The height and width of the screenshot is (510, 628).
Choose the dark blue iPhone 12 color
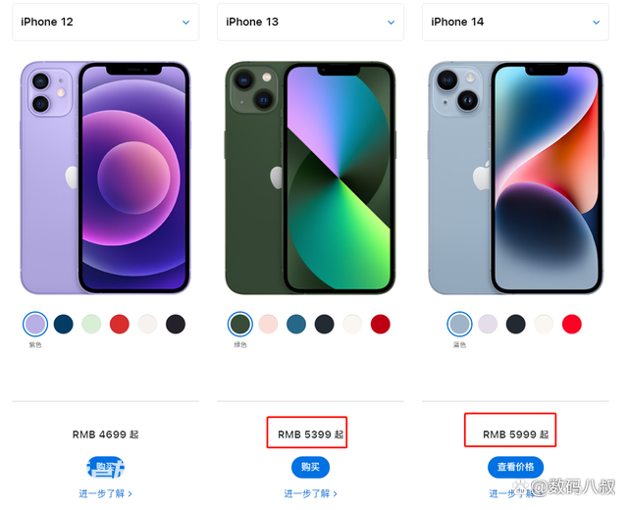(x=63, y=324)
